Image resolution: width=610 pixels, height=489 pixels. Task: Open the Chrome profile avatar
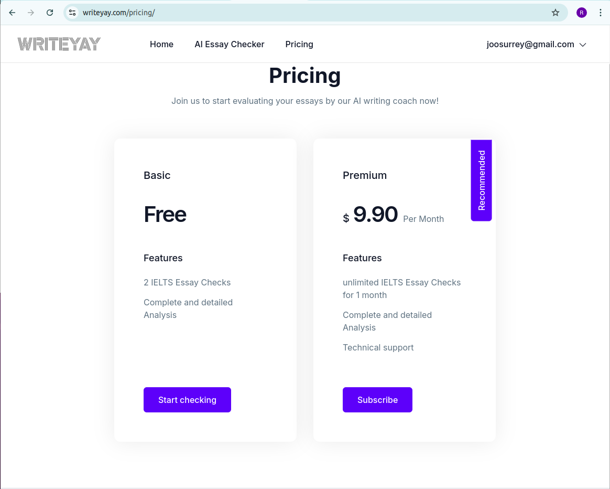point(582,13)
